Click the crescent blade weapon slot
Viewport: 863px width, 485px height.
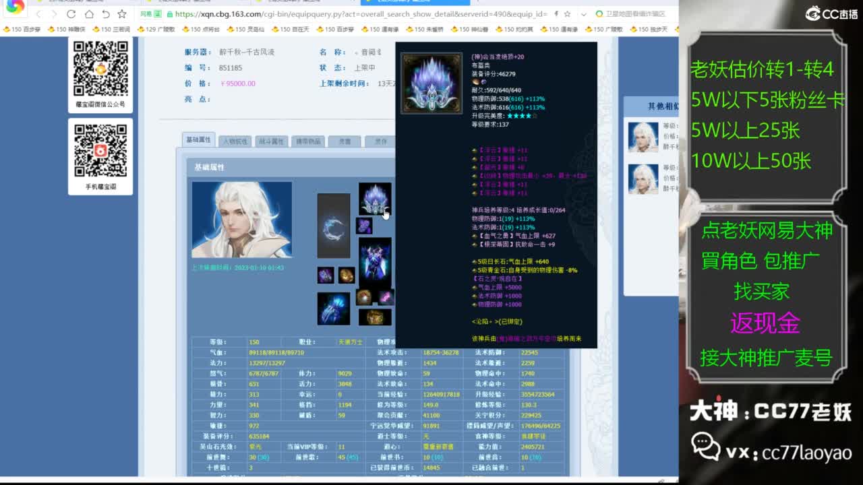[x=334, y=226]
